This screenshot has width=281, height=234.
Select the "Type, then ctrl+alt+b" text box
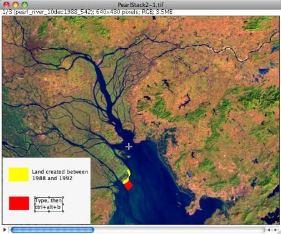tap(49, 204)
